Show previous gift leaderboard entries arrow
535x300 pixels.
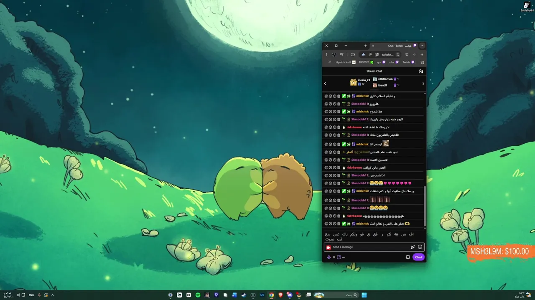[x=325, y=84]
